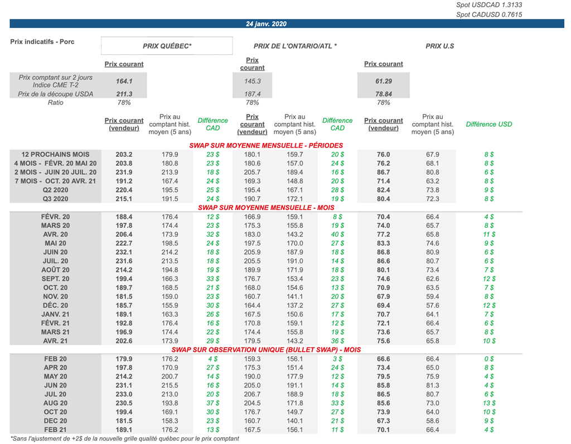This screenshot has width=571, height=444.
Task: Click the Prix indicatifs - Porc title
Action: pyautogui.click(x=42, y=42)
